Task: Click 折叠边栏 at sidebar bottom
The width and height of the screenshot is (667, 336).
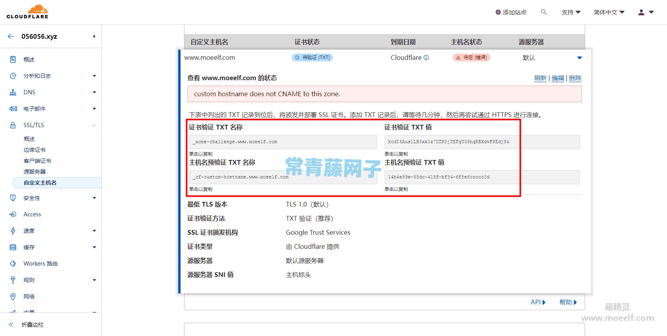Action: (33, 325)
